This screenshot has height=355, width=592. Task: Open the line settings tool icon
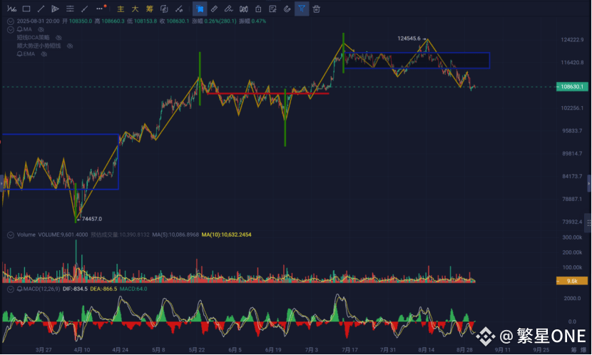(179, 9)
